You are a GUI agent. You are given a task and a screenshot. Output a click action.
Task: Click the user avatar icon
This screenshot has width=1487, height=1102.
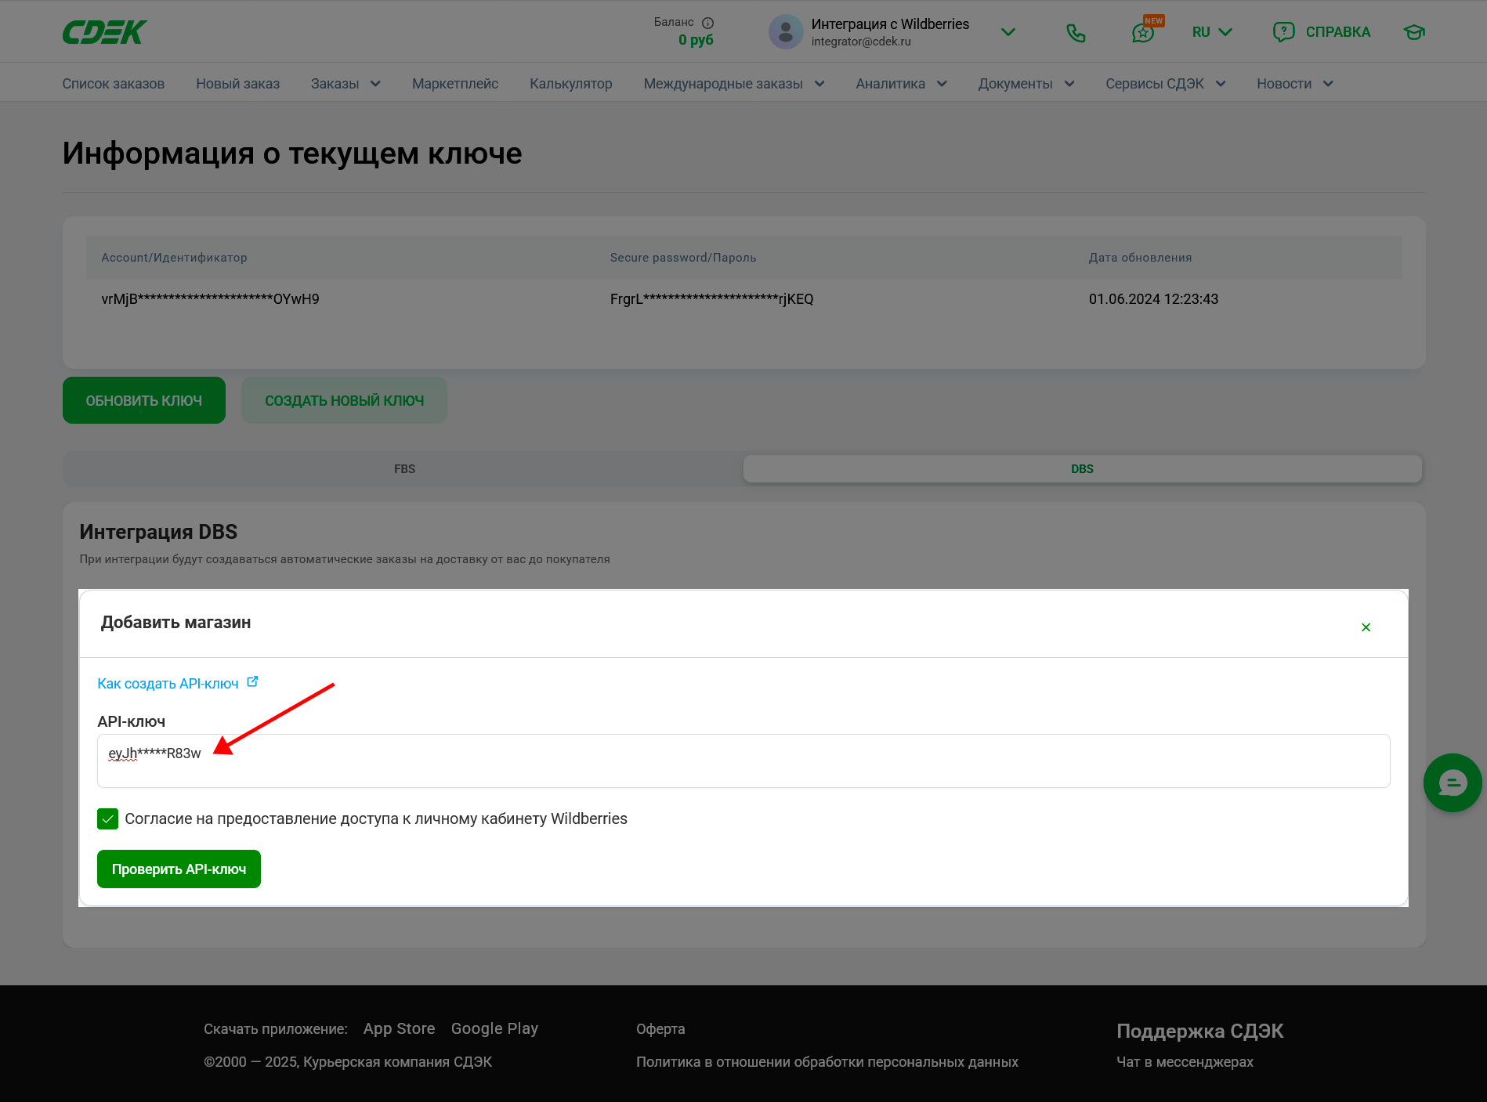coord(786,32)
